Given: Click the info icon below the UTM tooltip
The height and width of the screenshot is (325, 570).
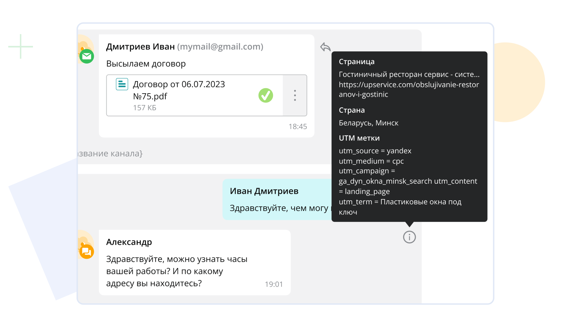Looking at the screenshot, I should 409,237.
